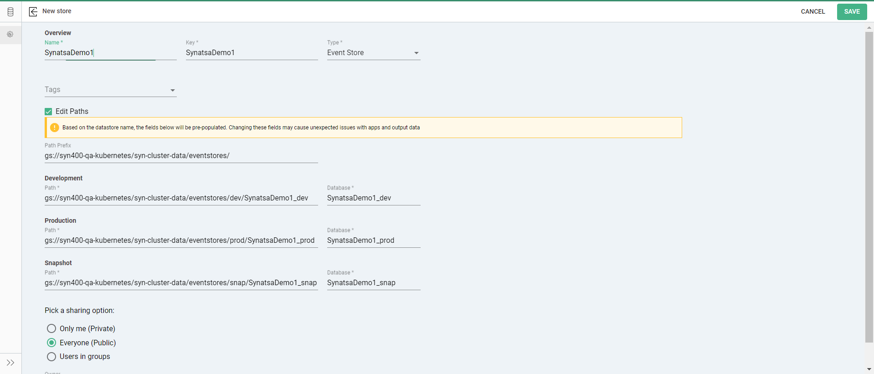
Task: Focus the Production Path field
Action: coord(181,241)
